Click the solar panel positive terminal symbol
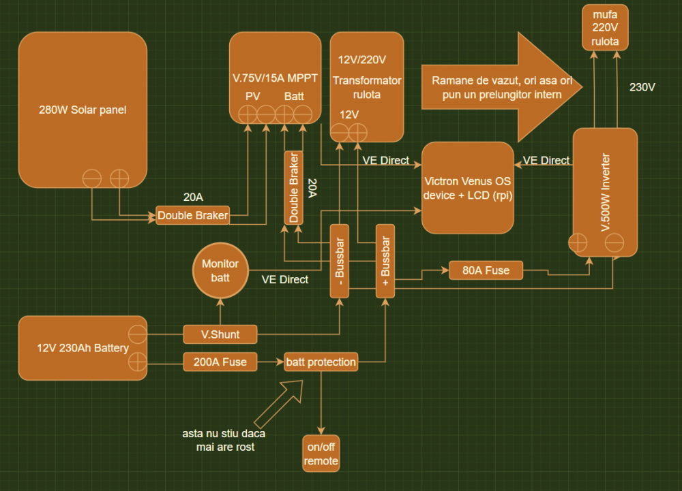 (x=119, y=178)
